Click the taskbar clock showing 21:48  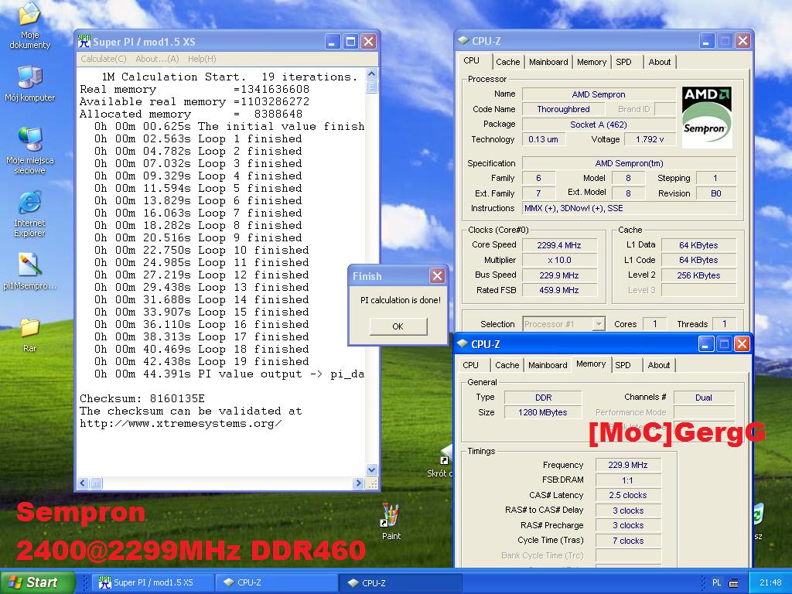click(770, 583)
